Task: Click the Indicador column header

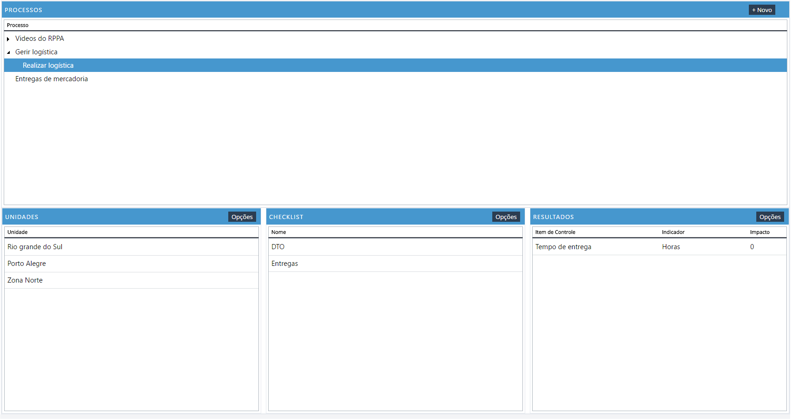Action: coord(673,232)
